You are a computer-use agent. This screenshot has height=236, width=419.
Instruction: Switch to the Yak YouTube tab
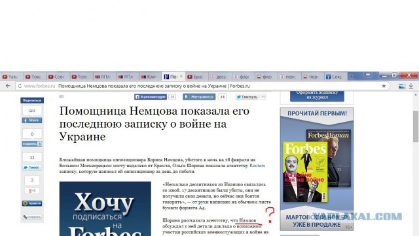pos(12,77)
